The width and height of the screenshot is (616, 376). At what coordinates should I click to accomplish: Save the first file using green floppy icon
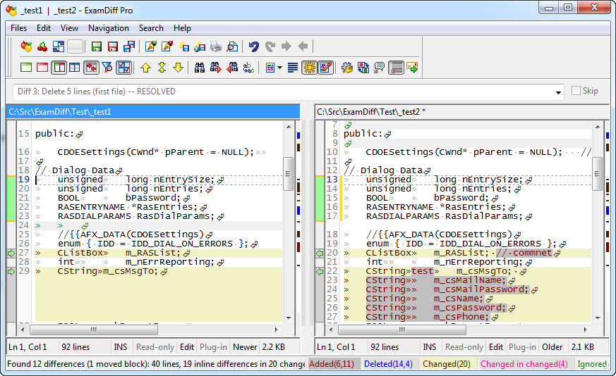96,46
